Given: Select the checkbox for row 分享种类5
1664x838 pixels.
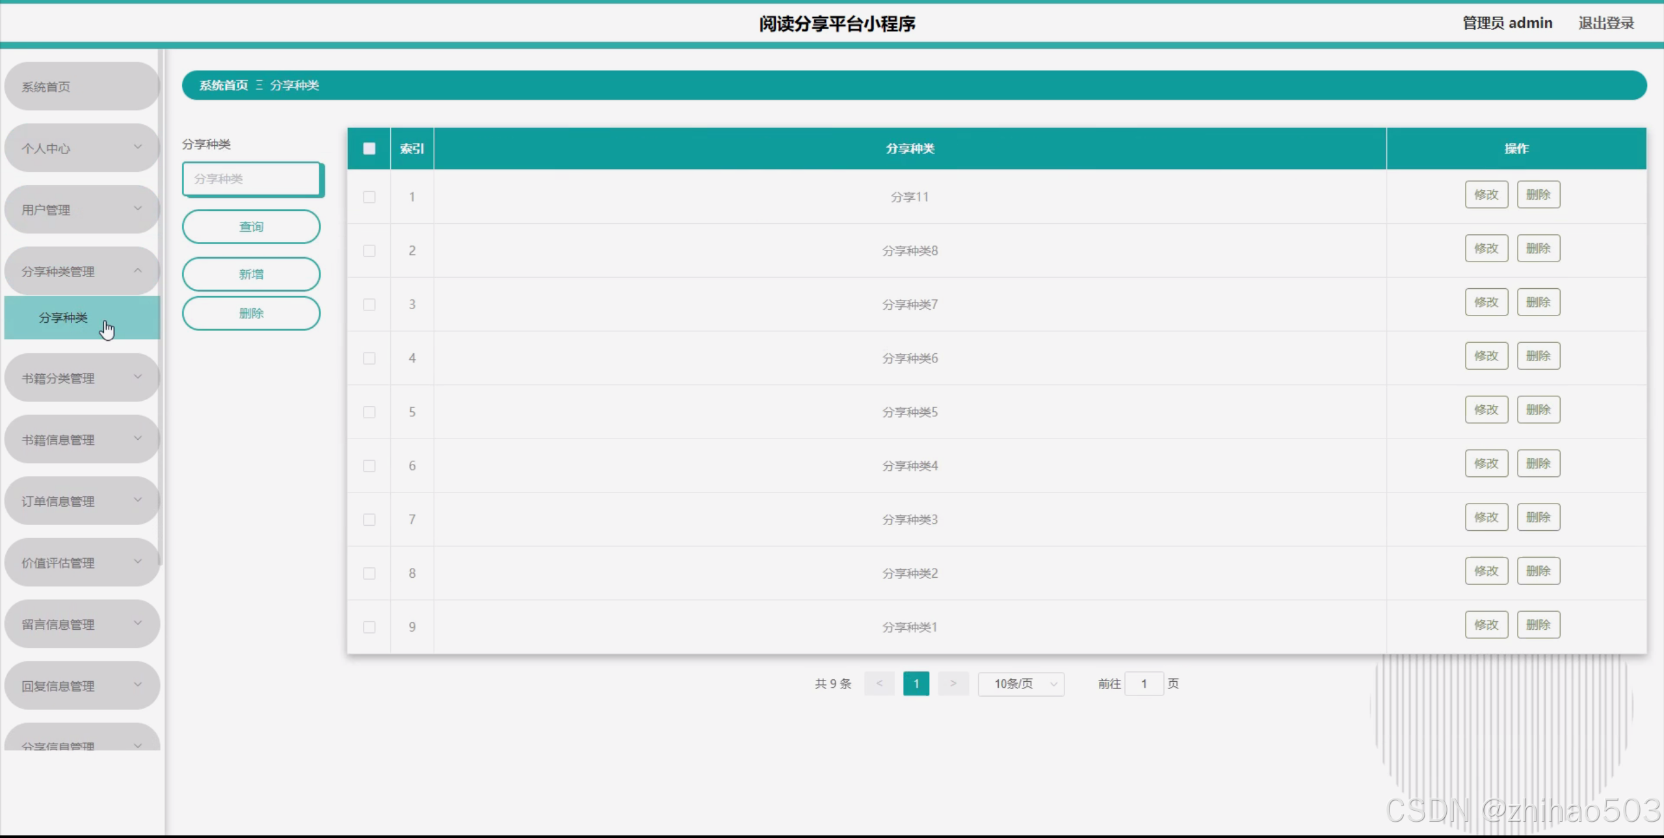Looking at the screenshot, I should pyautogui.click(x=369, y=412).
